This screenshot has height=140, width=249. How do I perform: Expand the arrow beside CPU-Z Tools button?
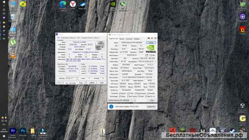[86, 83]
